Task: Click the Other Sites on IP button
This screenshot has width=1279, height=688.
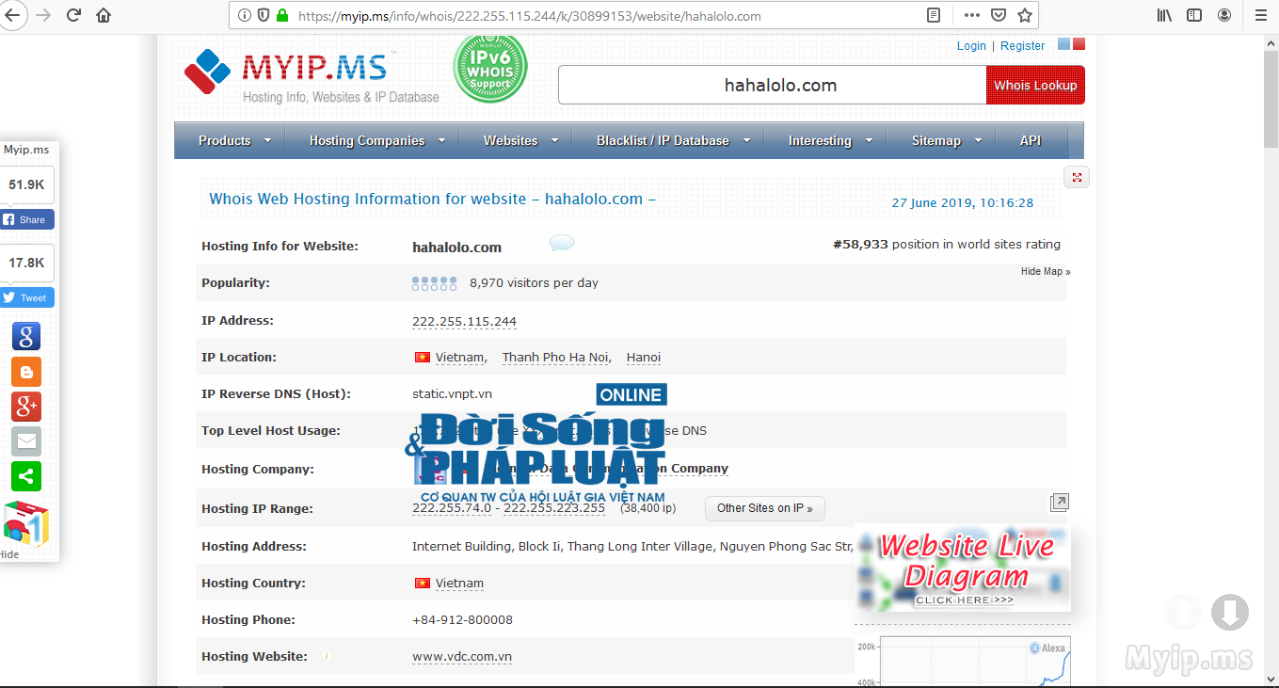Action: tap(764, 508)
